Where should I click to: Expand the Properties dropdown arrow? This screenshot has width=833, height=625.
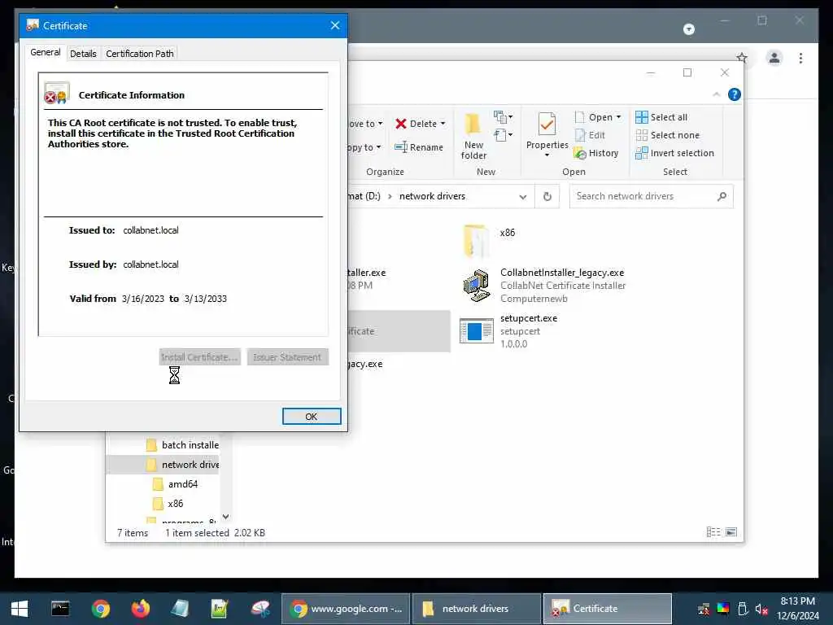click(547, 155)
